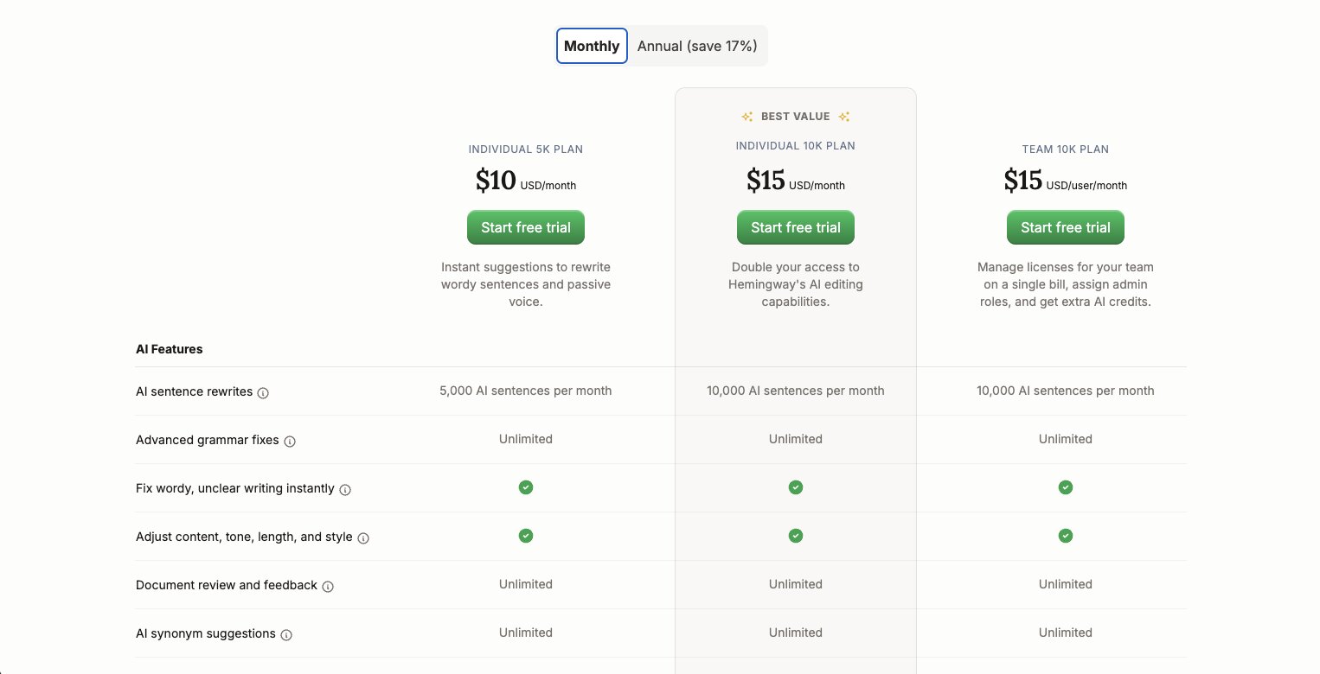Click the $15 price under Individual 10K plan
This screenshot has height=674, width=1320.
[x=766, y=180]
